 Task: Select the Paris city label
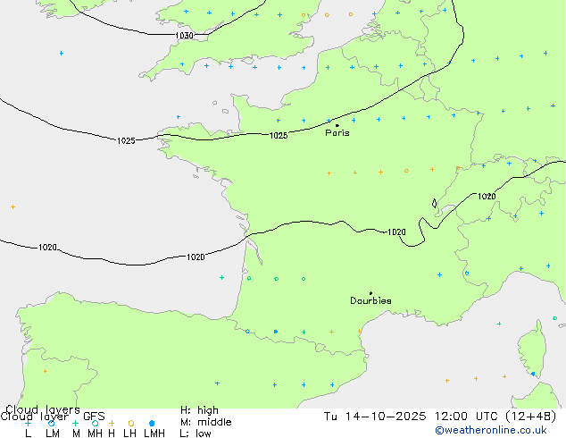[337, 133]
